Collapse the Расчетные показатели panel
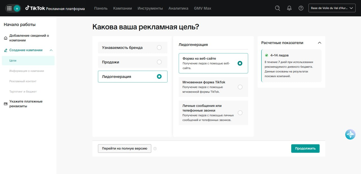361x174 pixels. point(320,43)
